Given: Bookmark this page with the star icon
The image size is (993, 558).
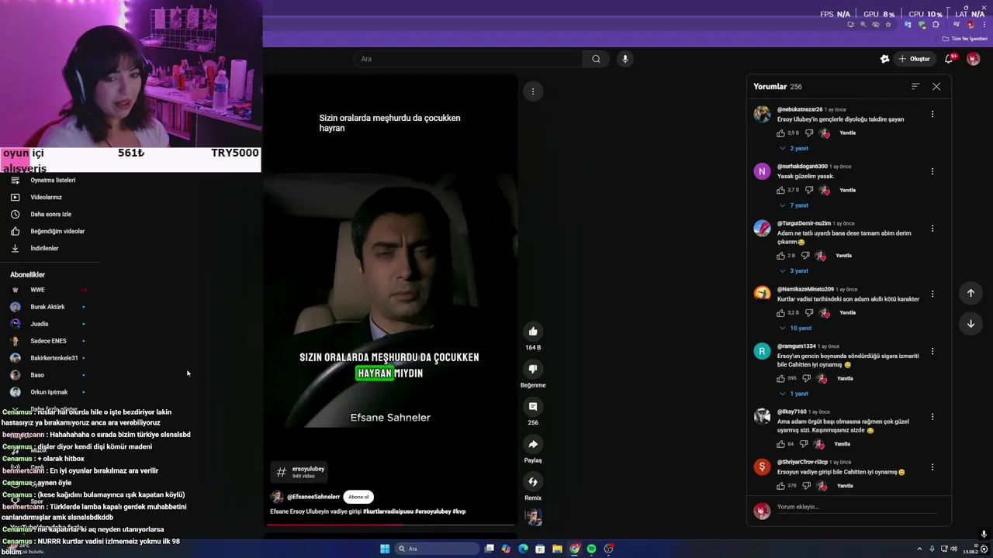Looking at the screenshot, I should point(888,25).
